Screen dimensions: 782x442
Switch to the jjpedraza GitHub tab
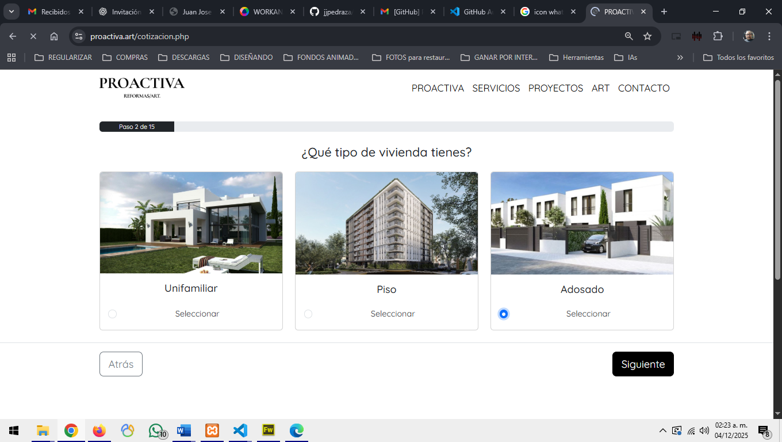tap(336, 12)
